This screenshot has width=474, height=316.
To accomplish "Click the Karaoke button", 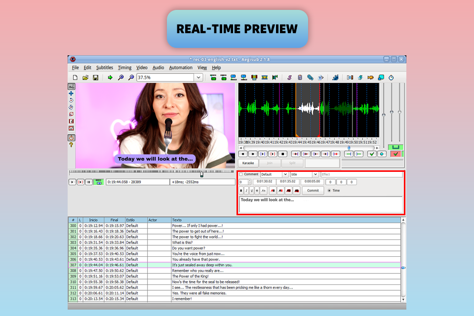I will [x=248, y=163].
